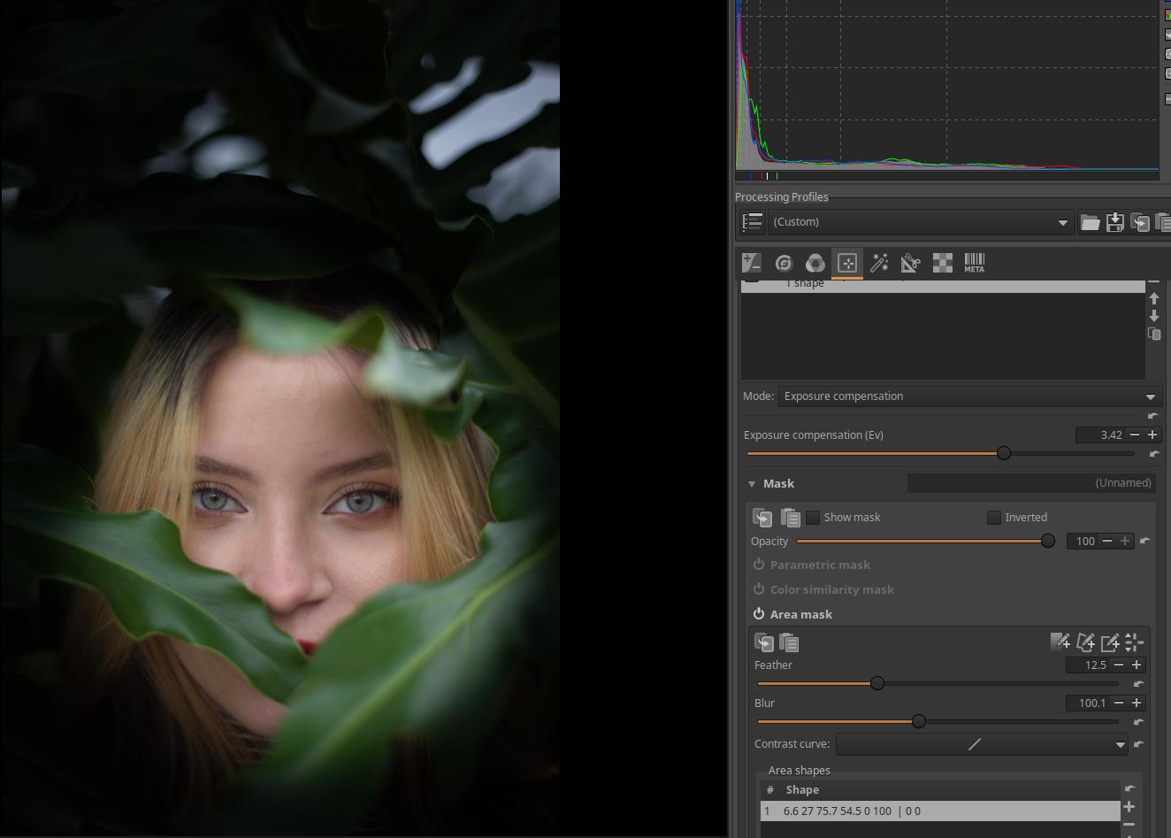The image size is (1171, 838).
Task: Move the selected mask up with arrow
Action: (1153, 299)
